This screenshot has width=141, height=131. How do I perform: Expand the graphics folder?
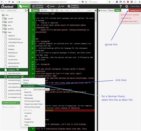point(3,29)
